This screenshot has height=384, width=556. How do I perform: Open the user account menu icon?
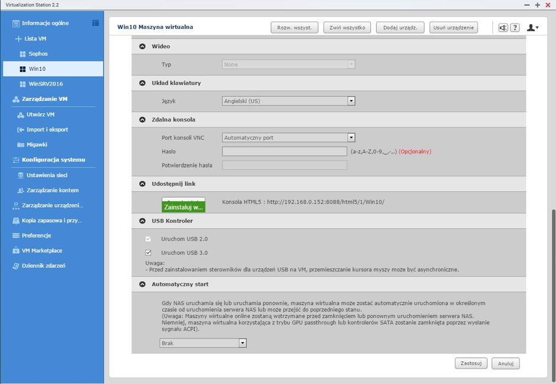(x=532, y=28)
